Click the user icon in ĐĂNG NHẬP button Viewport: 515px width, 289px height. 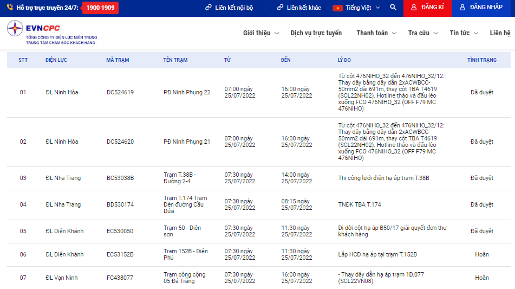coord(462,8)
